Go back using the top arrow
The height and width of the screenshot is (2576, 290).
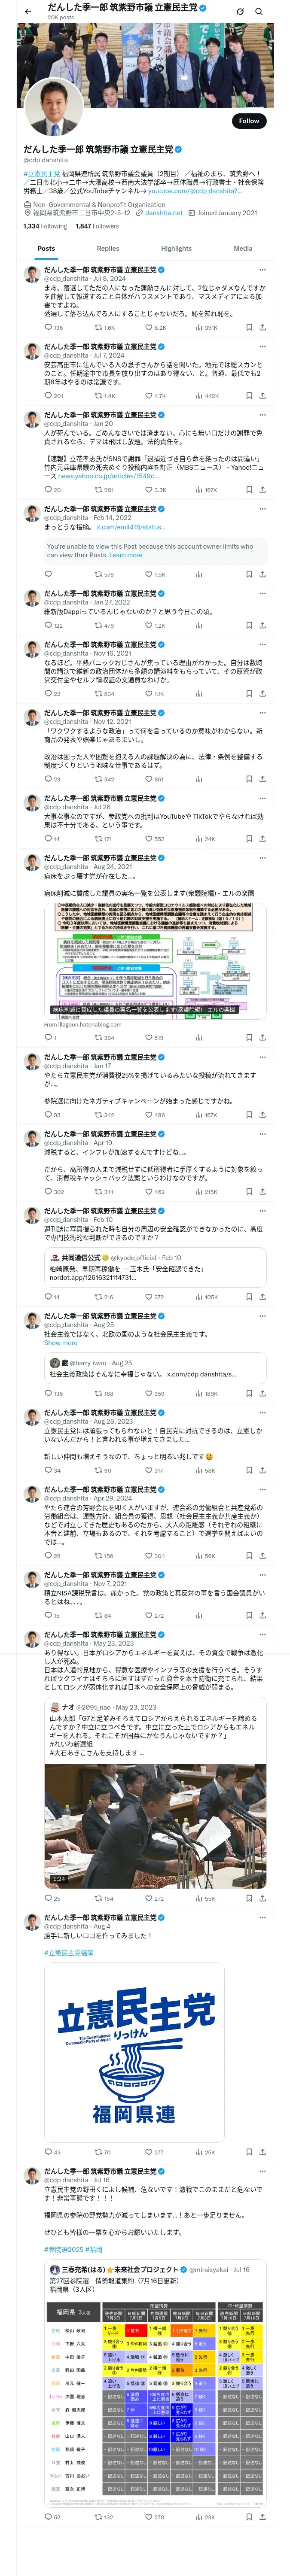[27, 12]
